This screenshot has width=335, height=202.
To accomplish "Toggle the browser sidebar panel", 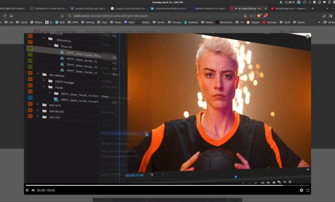I will pos(330,16).
